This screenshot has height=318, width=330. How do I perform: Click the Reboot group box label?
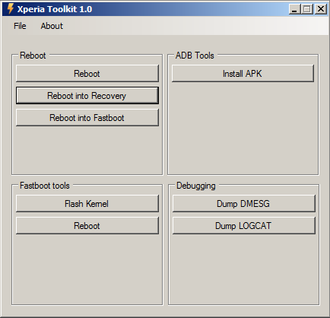tap(33, 56)
